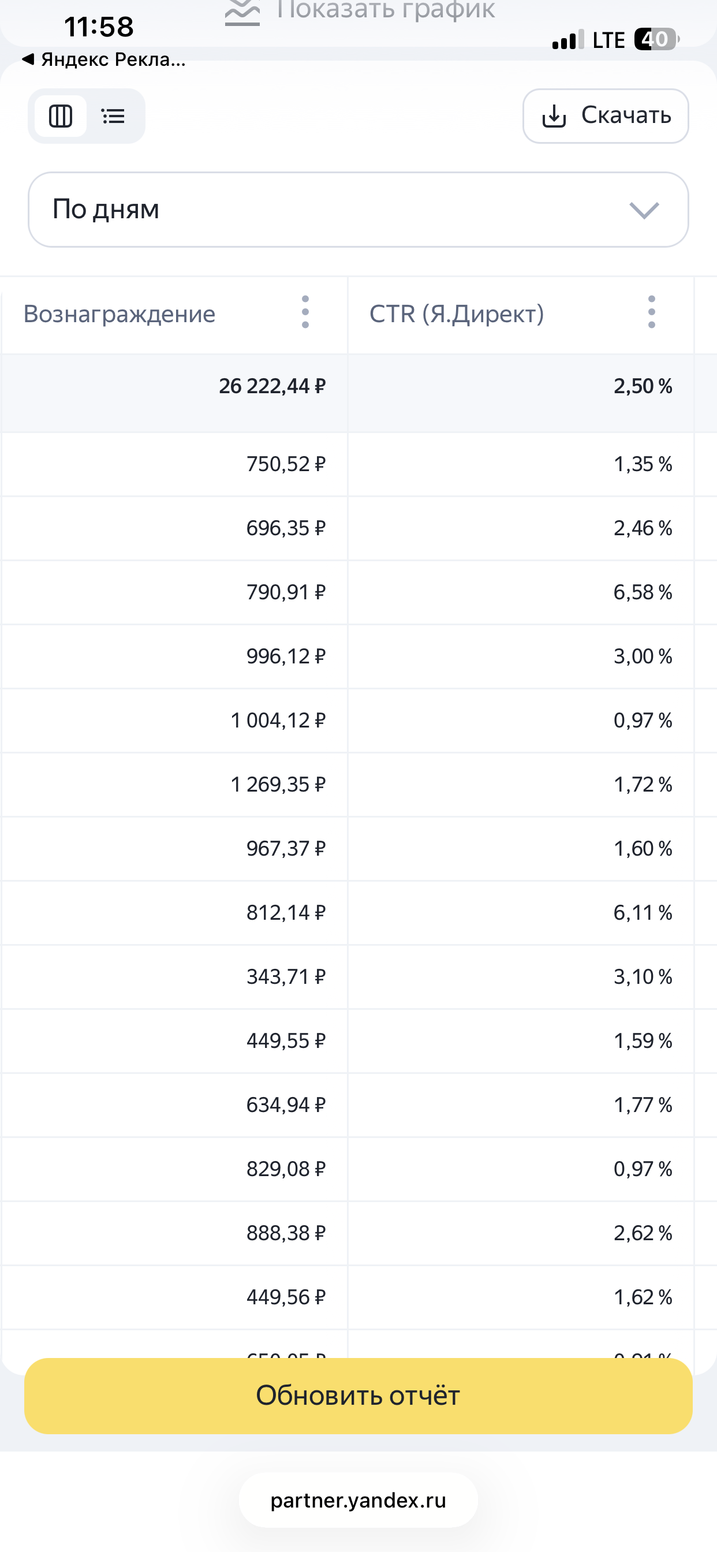
Task: Go back to Яндекс Реклама app
Action: 104,59
